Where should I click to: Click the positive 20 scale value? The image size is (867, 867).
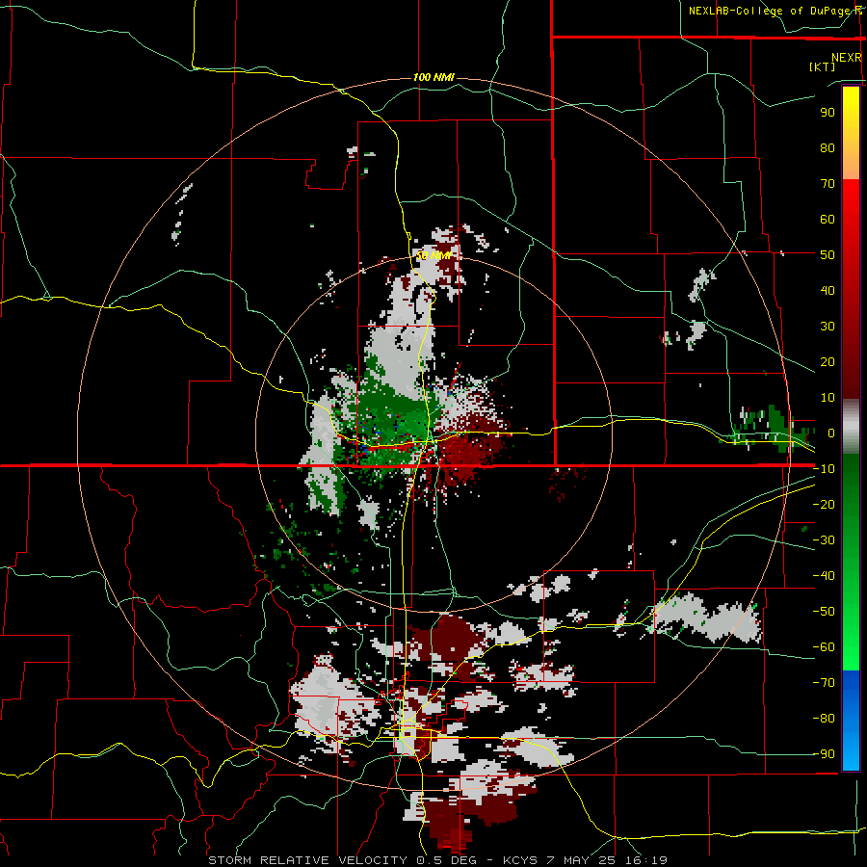tap(828, 362)
